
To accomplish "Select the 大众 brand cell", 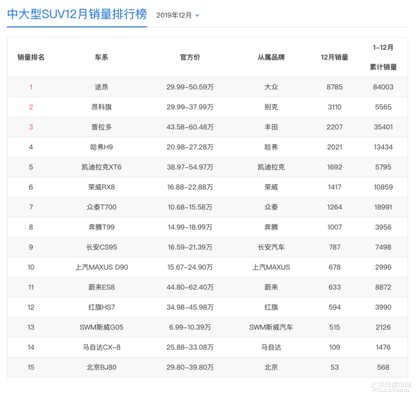I will click(x=271, y=87).
